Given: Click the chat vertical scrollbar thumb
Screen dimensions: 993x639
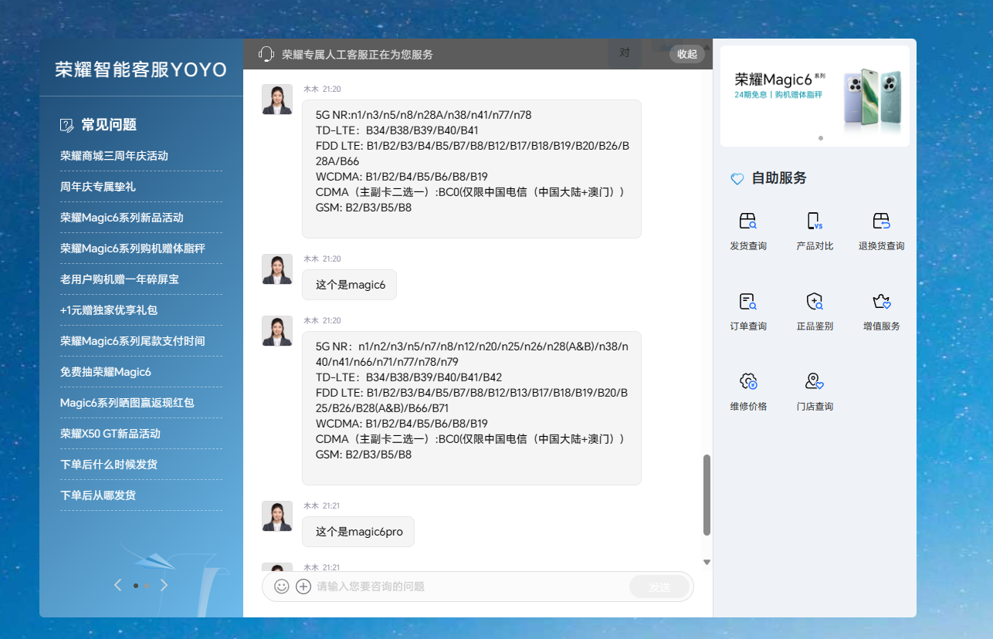Looking at the screenshot, I should click(x=707, y=495).
